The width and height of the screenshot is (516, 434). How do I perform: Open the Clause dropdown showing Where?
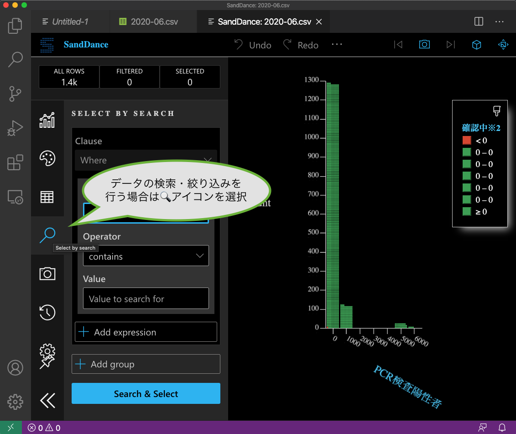[146, 160]
